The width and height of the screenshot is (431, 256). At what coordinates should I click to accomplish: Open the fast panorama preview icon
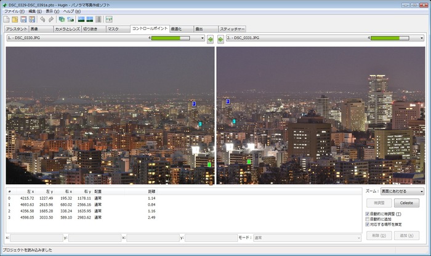pyautogui.click(x=81, y=19)
